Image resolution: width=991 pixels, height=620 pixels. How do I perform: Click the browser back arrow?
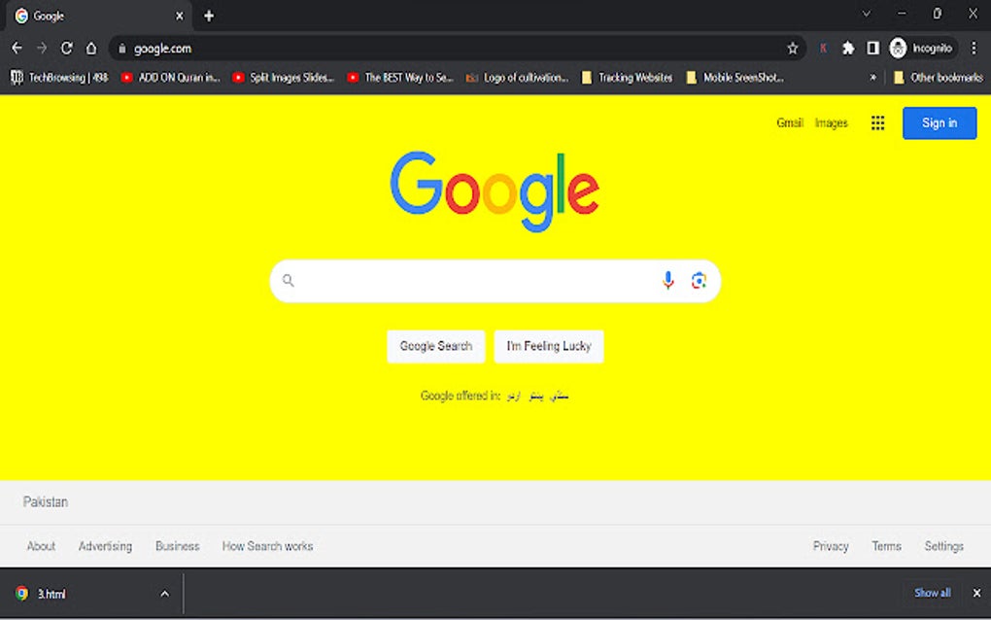tap(17, 48)
